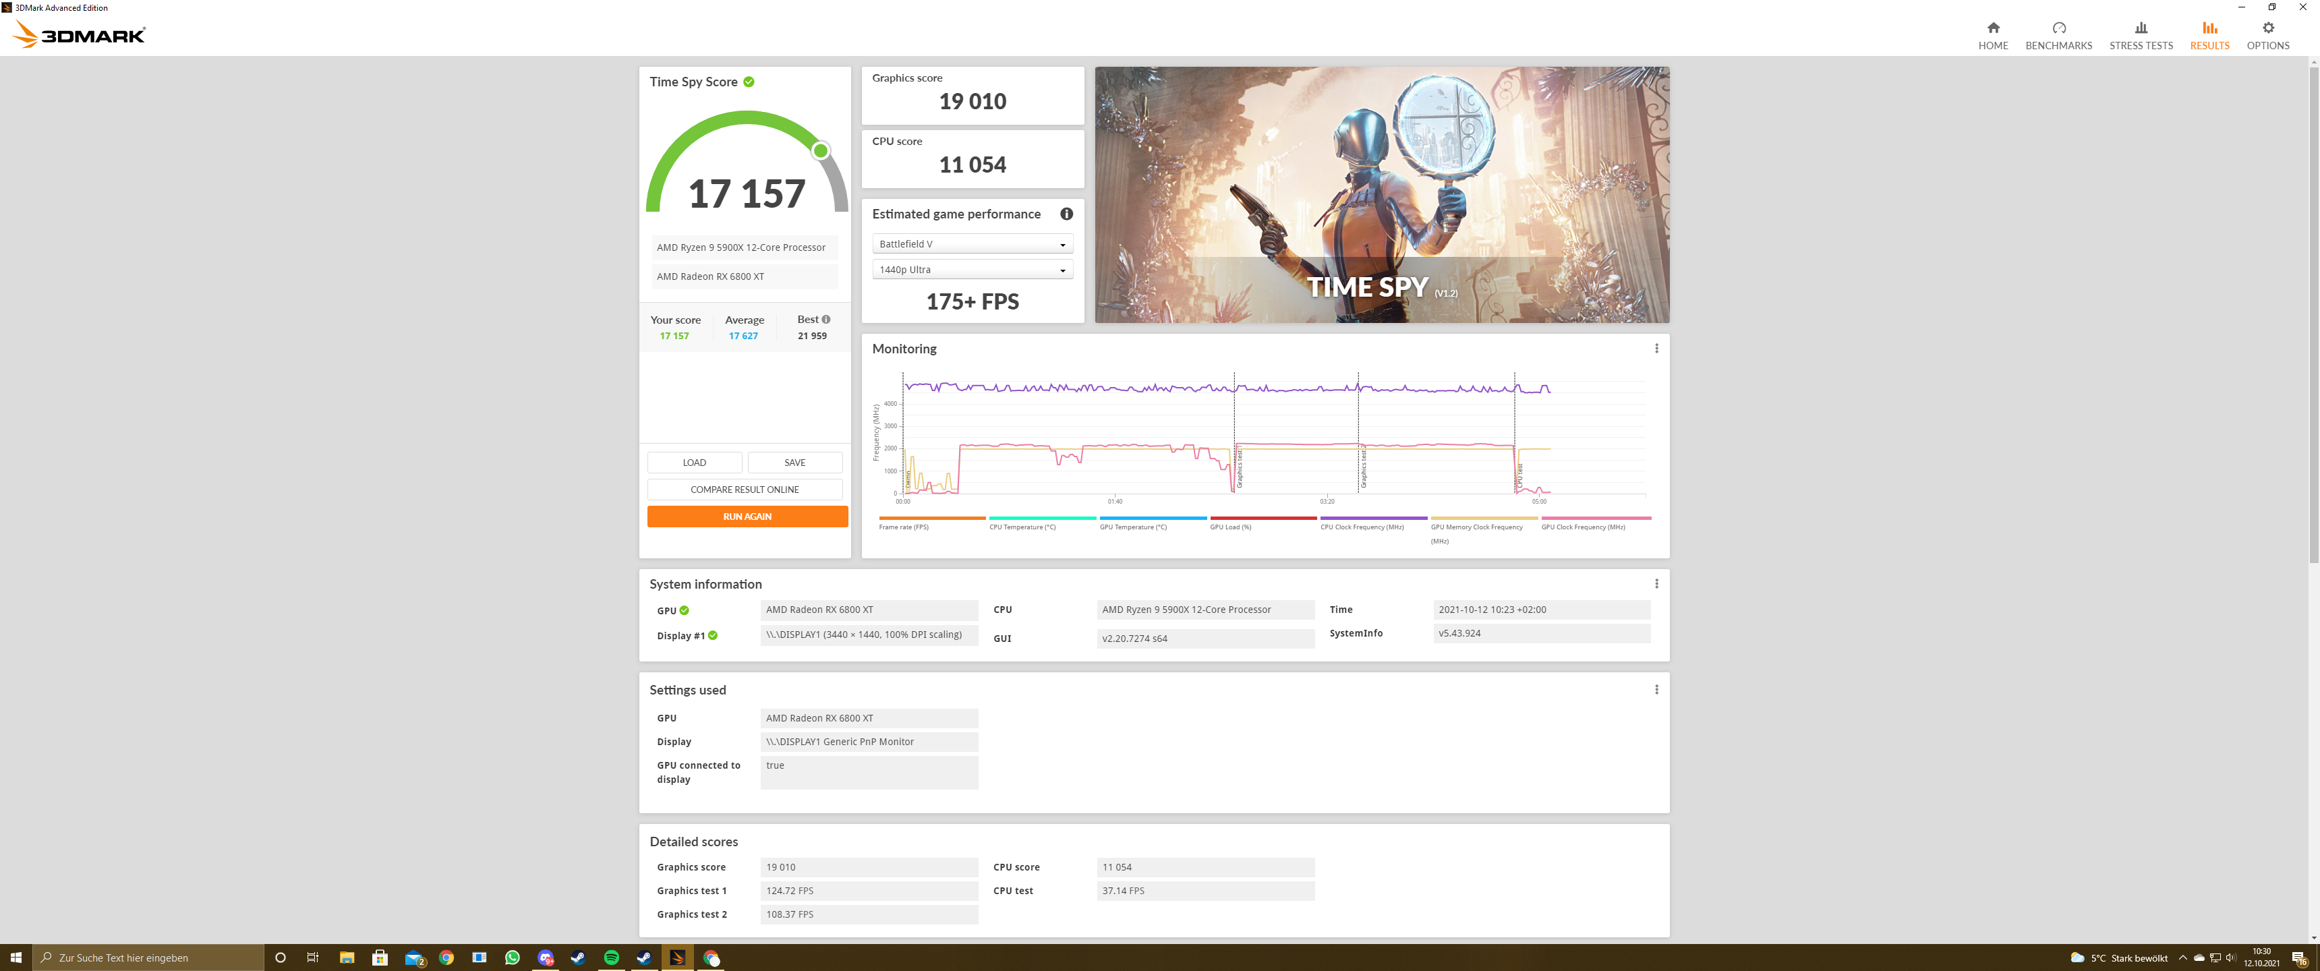
Task: Click green check next to Display #1
Action: [712, 636]
